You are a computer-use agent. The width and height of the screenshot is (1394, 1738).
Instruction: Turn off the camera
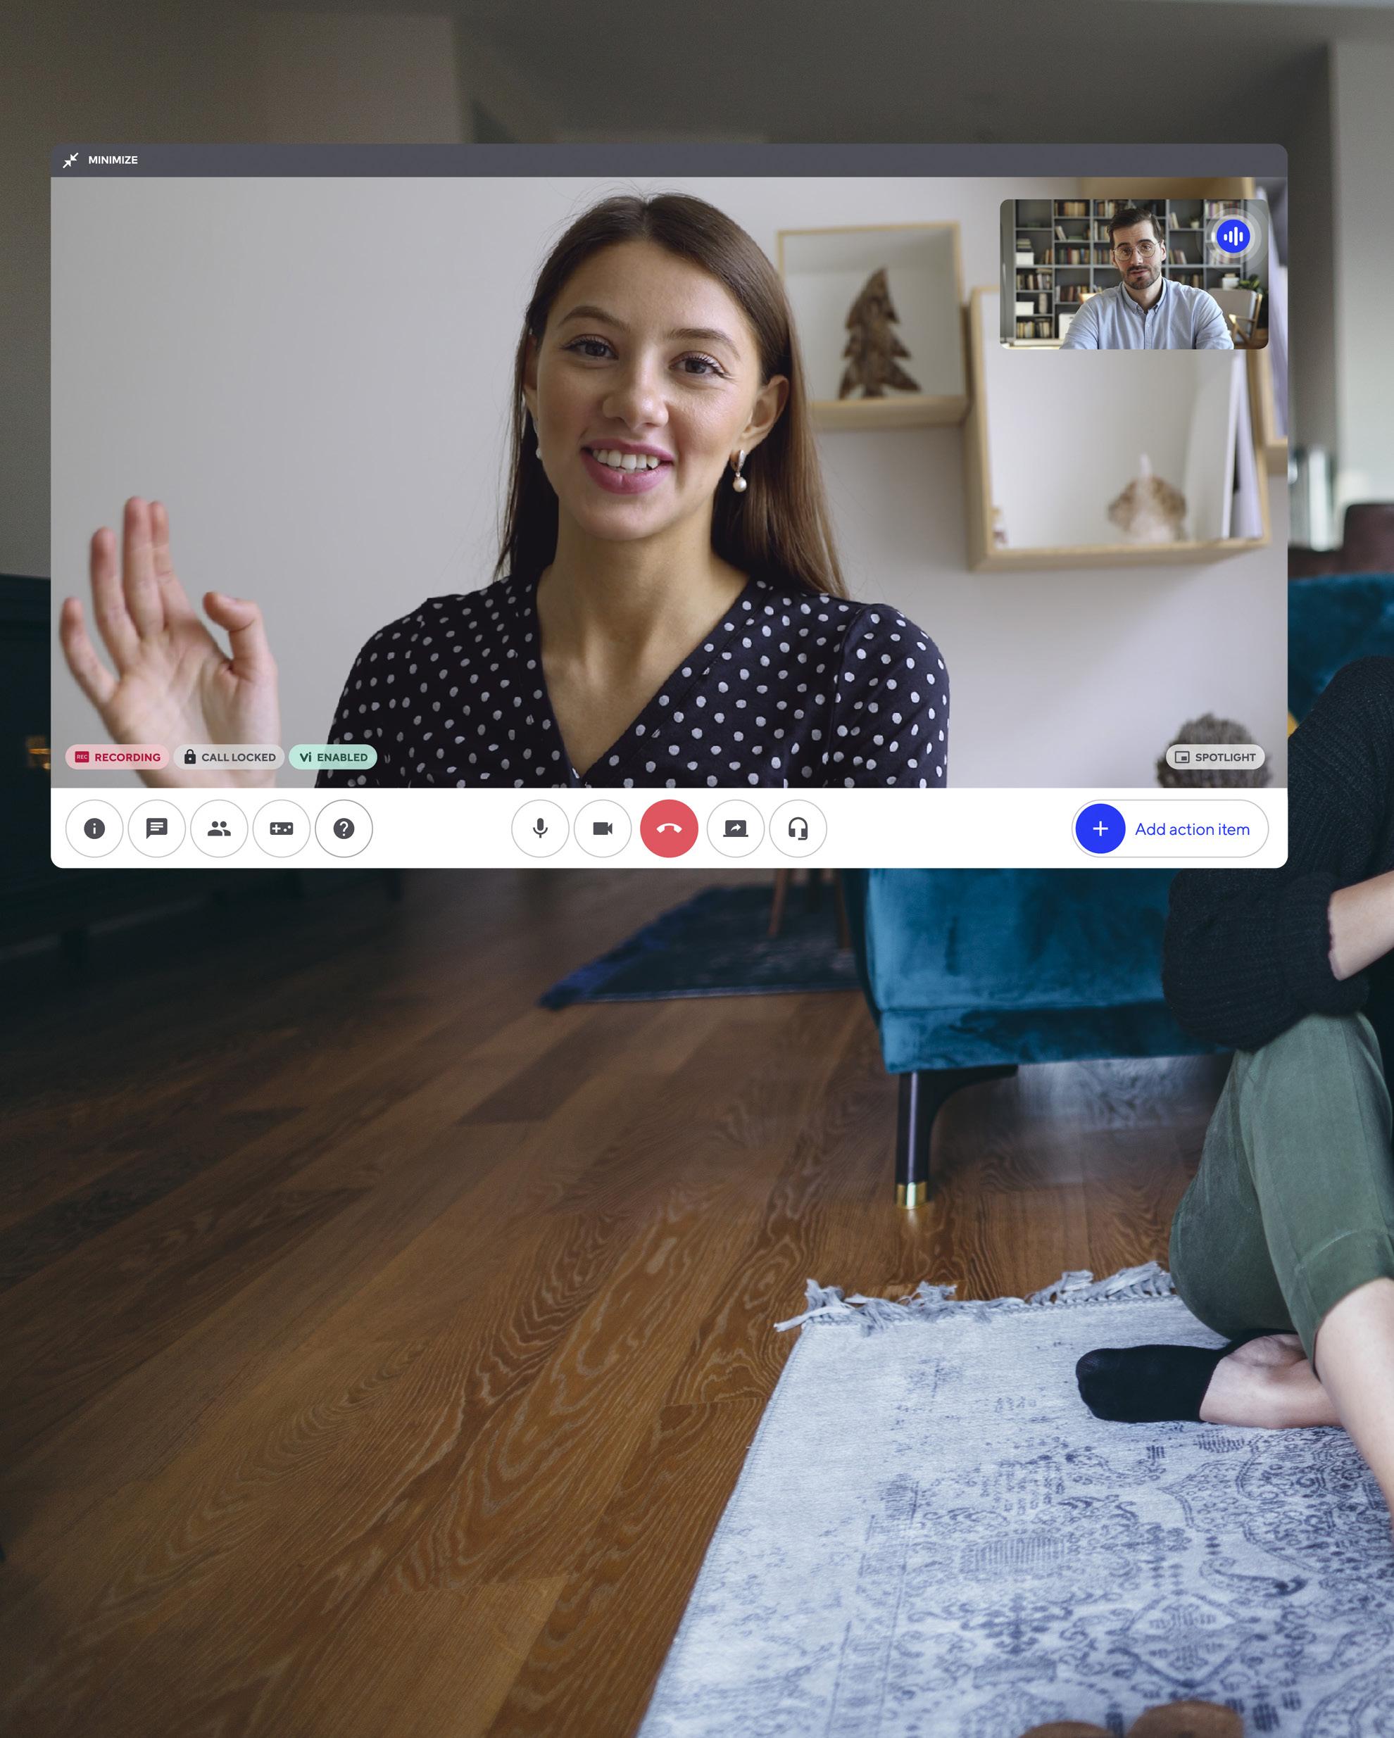pos(603,829)
